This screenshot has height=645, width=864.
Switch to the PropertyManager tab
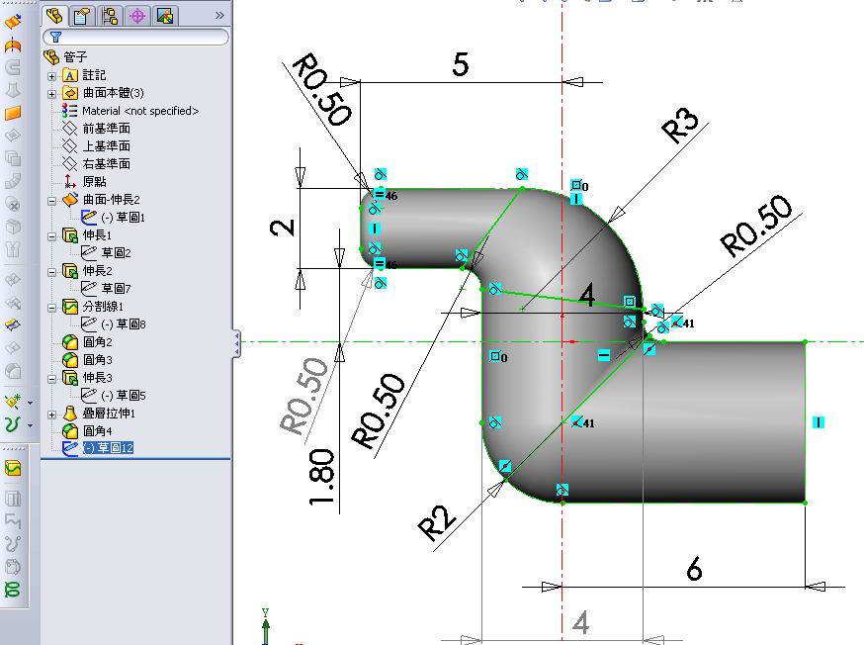point(81,16)
